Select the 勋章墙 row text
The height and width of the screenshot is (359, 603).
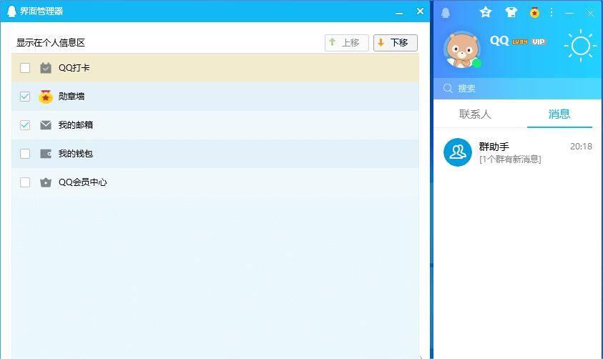click(72, 97)
